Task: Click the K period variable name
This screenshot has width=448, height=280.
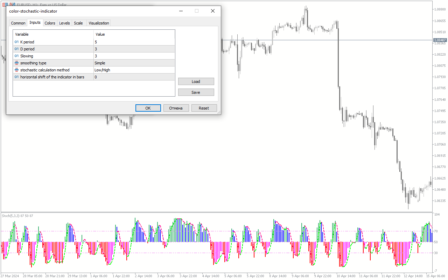Action: [27, 42]
